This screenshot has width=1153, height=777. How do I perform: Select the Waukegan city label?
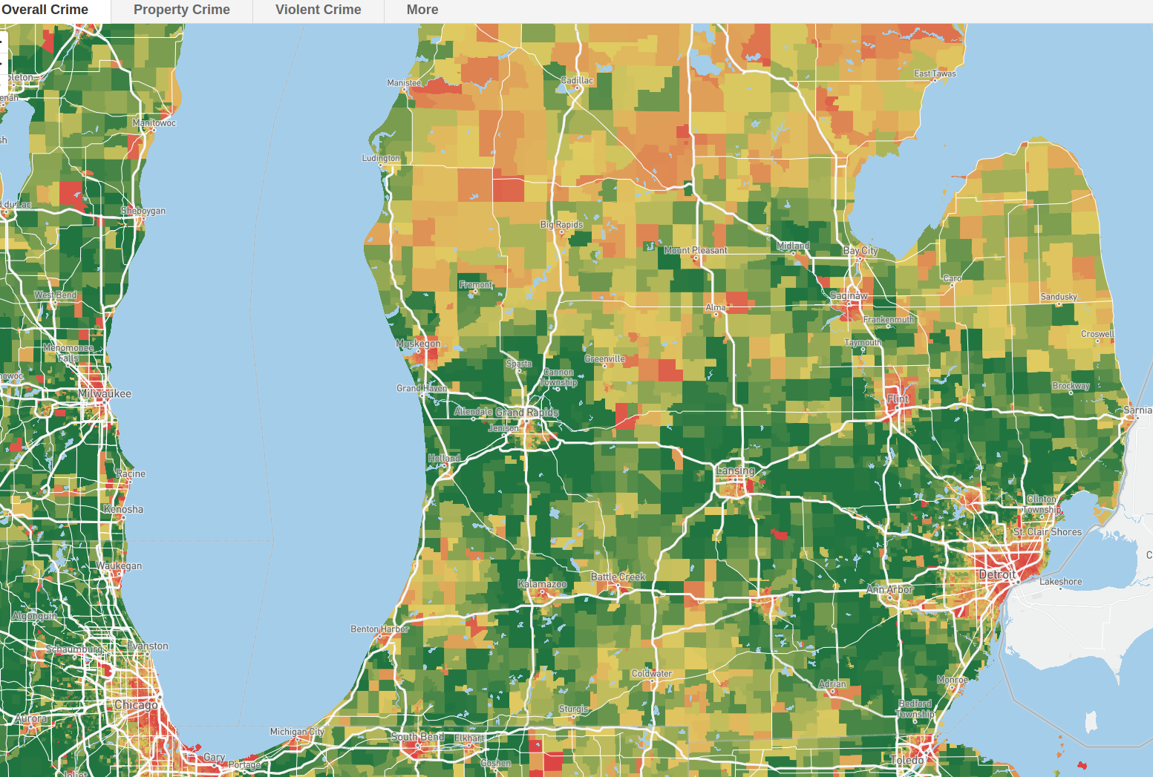119,566
